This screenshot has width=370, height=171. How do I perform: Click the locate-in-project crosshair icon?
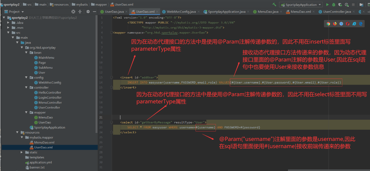(73, 11)
